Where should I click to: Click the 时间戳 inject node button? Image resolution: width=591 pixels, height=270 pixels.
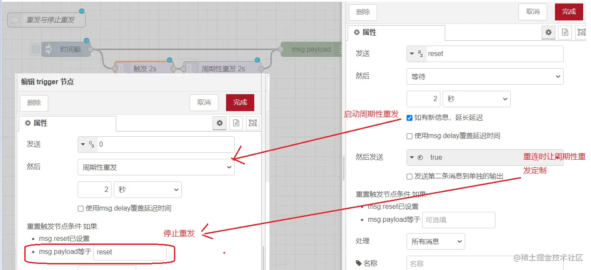click(35, 49)
